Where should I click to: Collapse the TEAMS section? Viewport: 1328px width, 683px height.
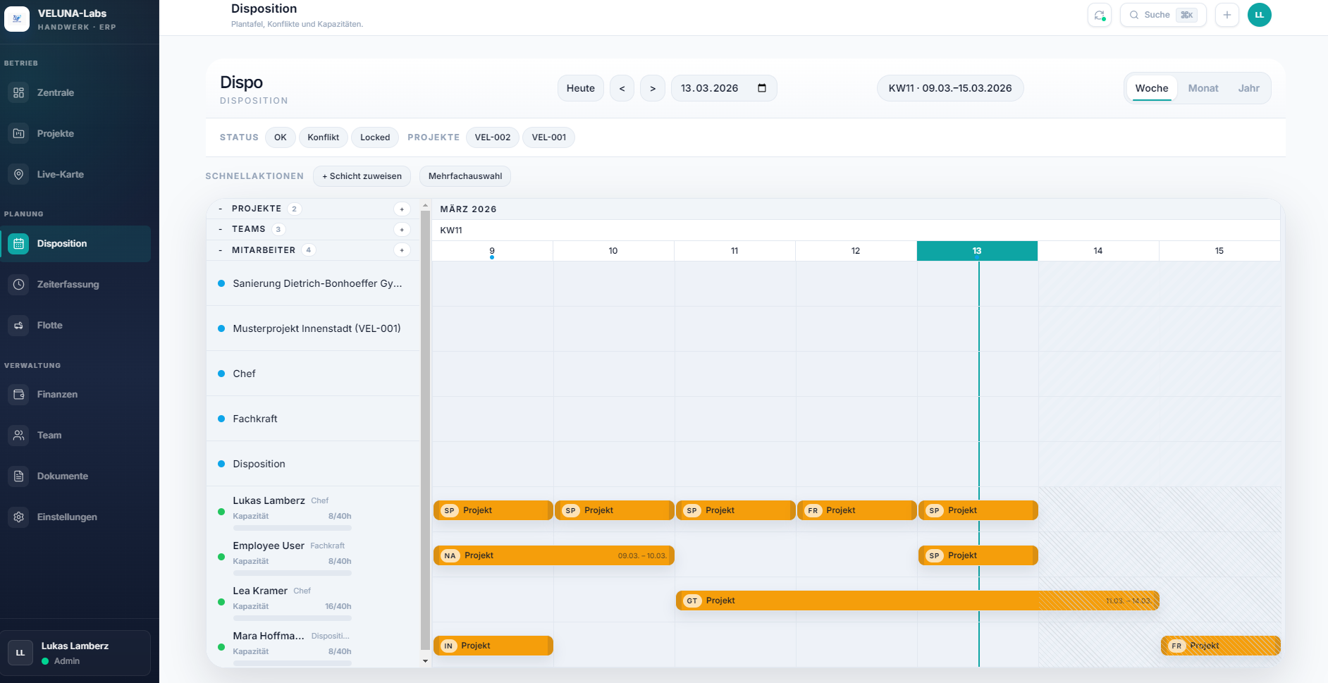(x=219, y=228)
